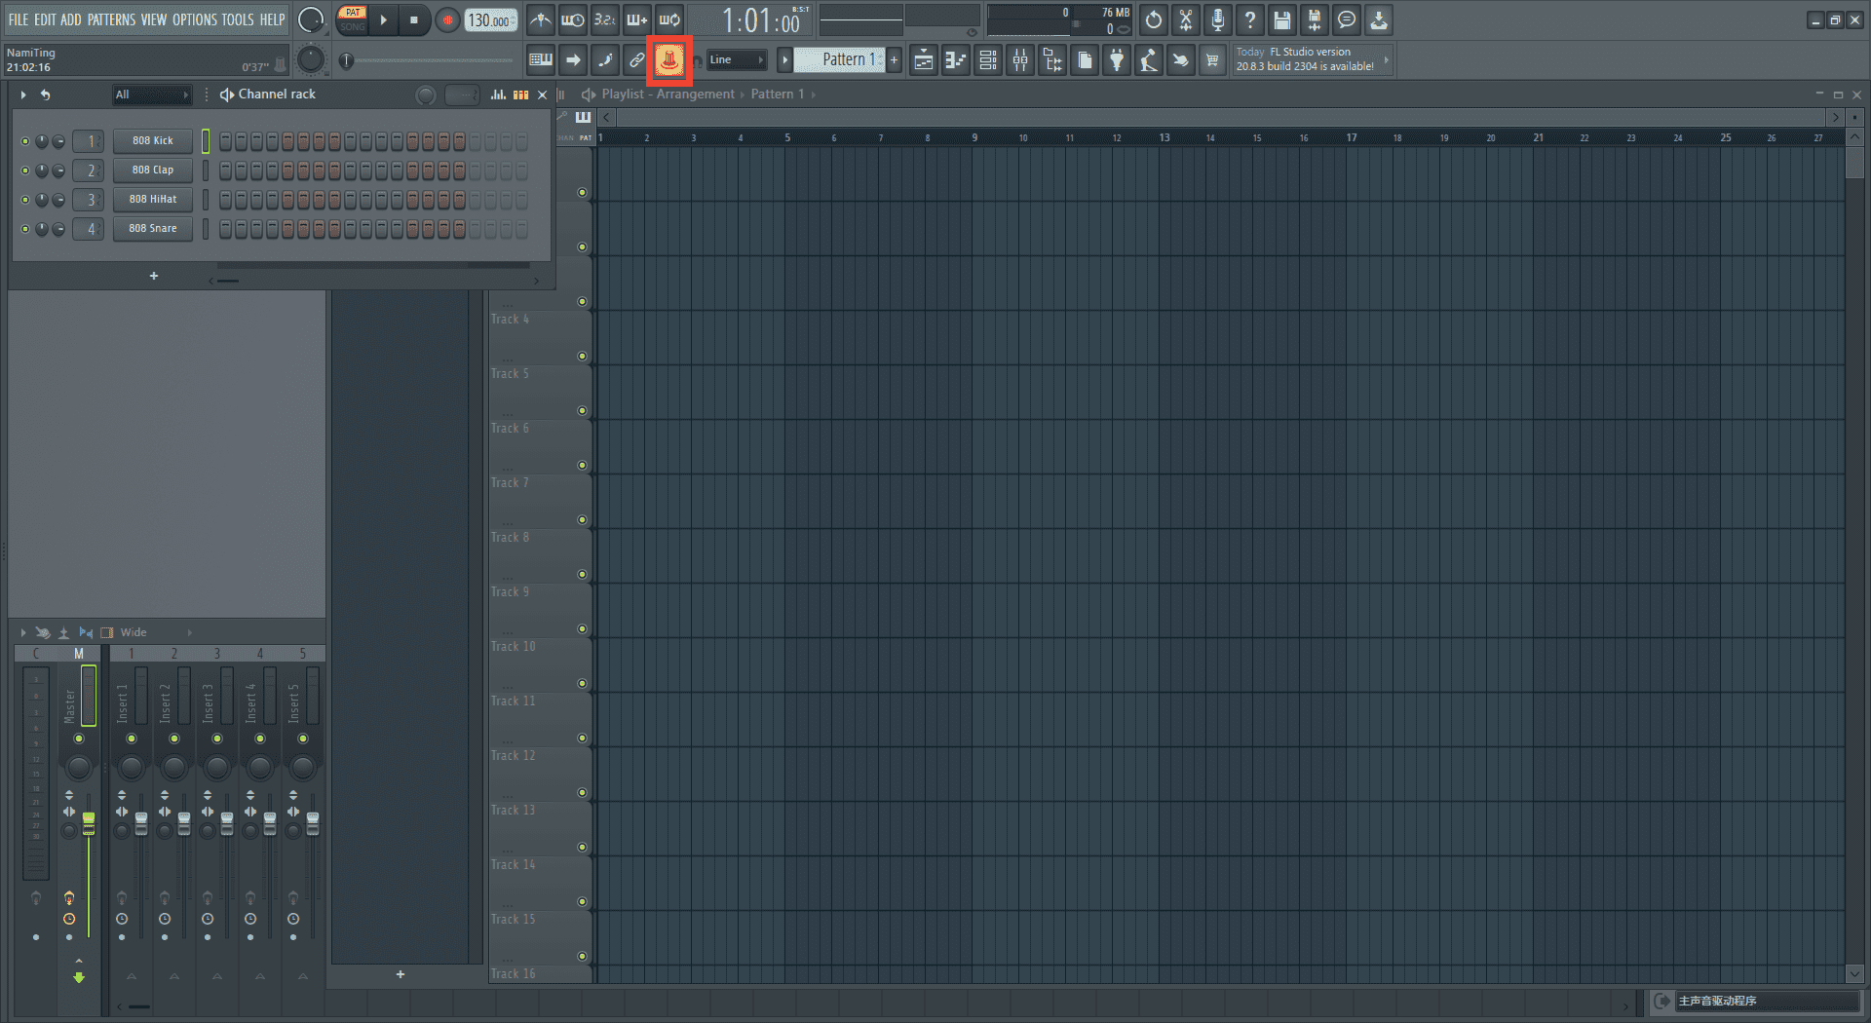Click the metronome icon
Screen dimensions: 1871x1023
point(541,19)
